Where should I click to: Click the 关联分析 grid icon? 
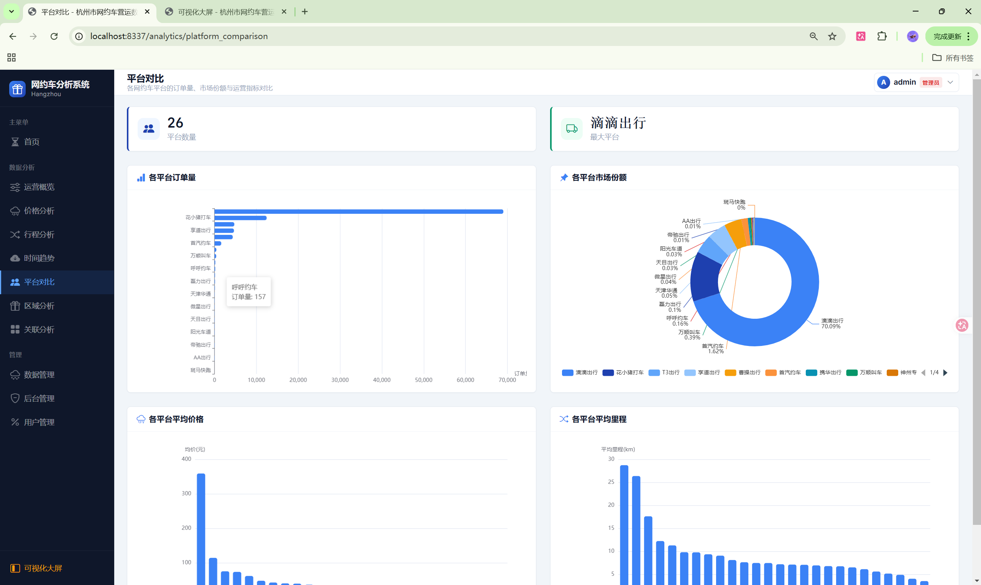[x=15, y=329]
